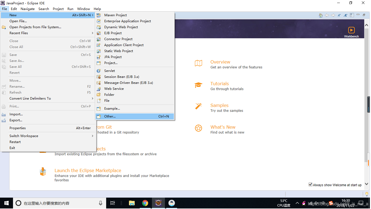Click Other... in the New submenu
Image resolution: width=371 pixels, height=209 pixels.
click(135, 116)
